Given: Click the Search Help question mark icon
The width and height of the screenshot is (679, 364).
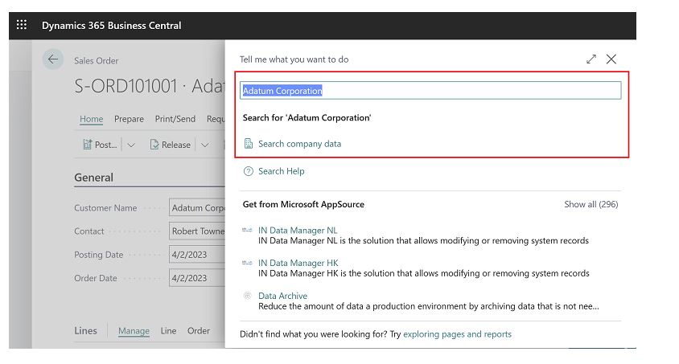Looking at the screenshot, I should click(x=249, y=171).
